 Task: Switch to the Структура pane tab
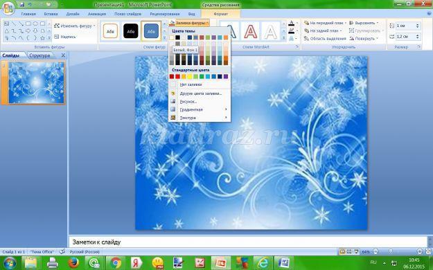coord(39,55)
